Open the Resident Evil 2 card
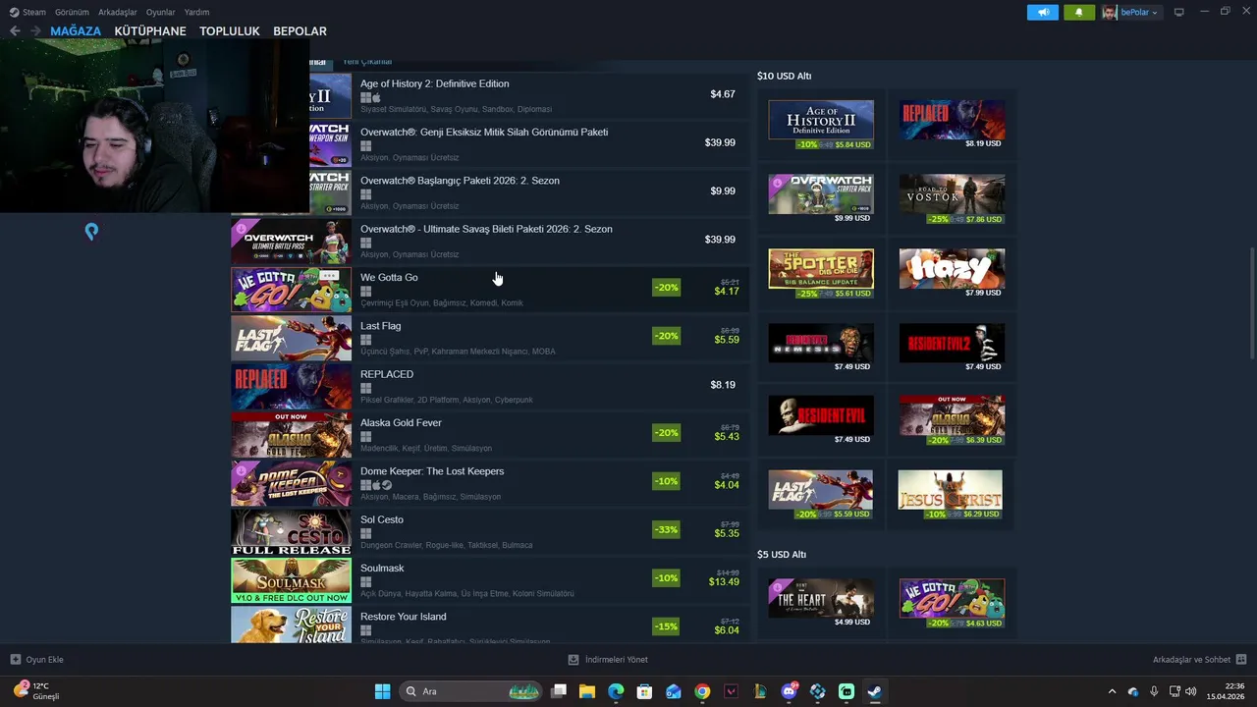This screenshot has height=707, width=1257. [x=952, y=348]
